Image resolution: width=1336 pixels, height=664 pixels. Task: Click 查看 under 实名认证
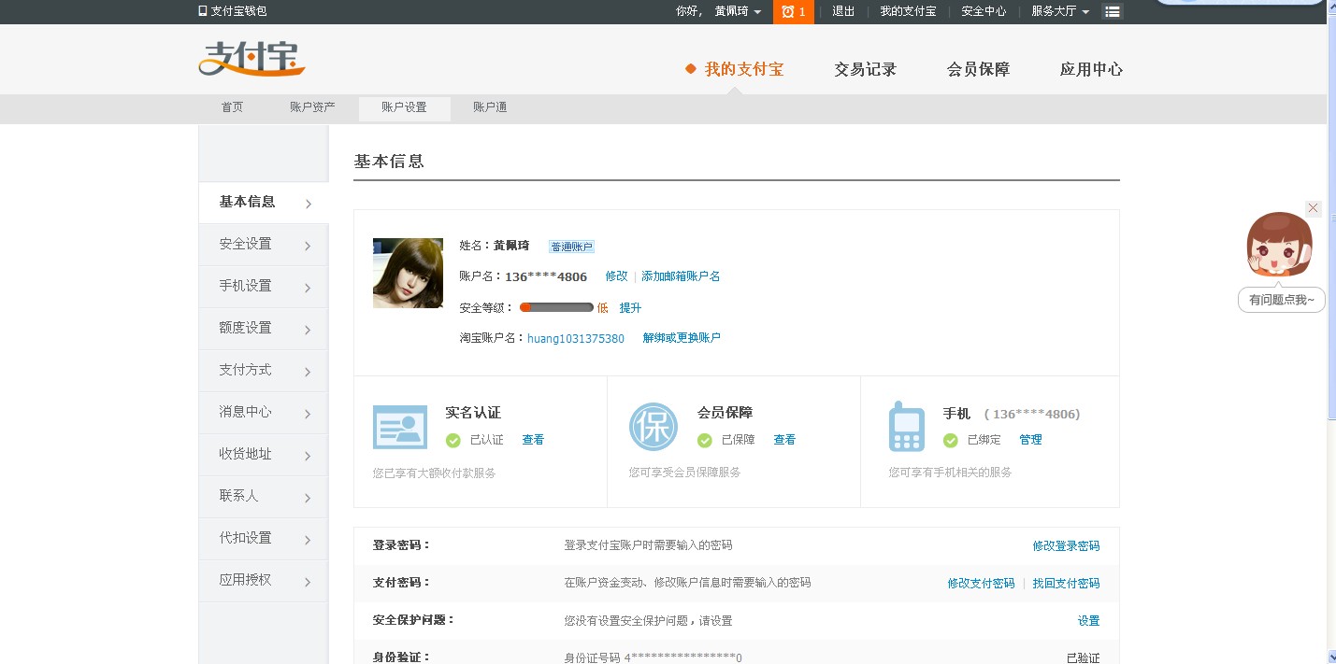pyautogui.click(x=533, y=440)
